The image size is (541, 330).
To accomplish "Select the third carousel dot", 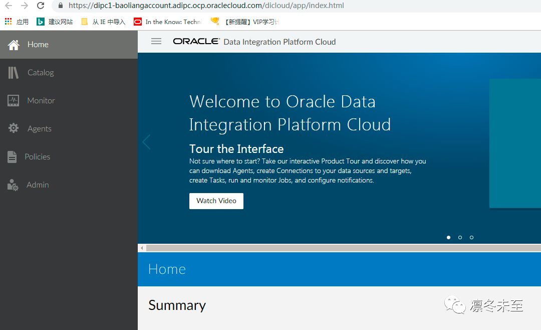I will click(472, 237).
